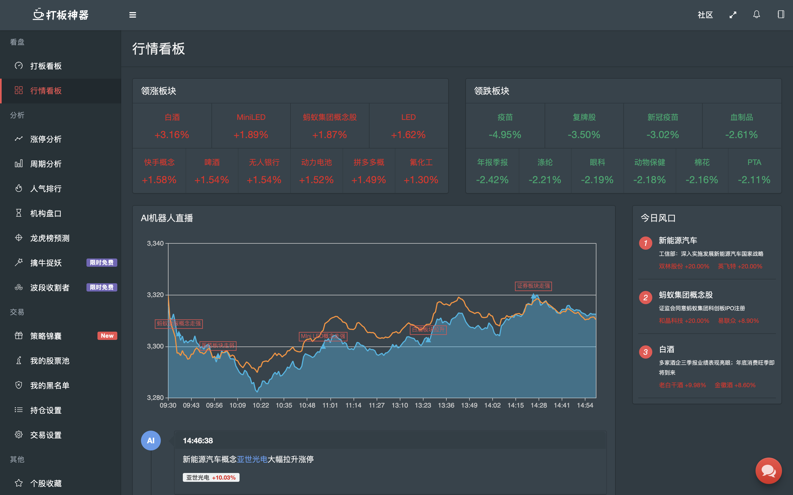
Task: Open the notifications bell
Action: (x=756, y=15)
